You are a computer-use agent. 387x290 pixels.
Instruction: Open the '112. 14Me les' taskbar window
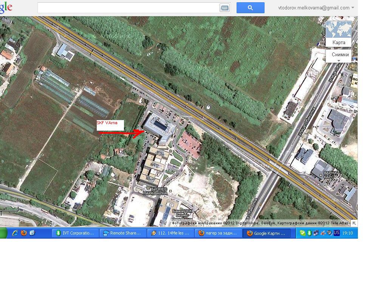click(170, 233)
